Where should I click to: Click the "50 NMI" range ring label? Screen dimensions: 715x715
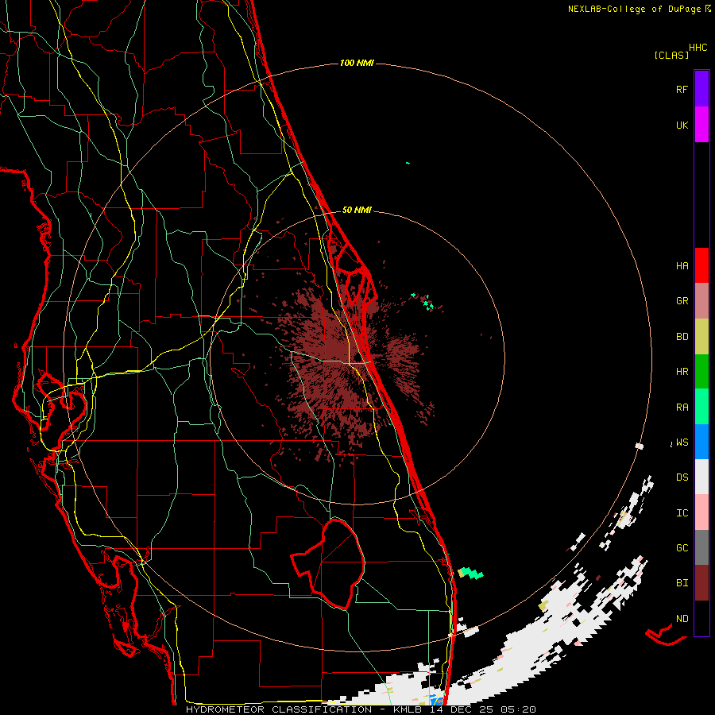tap(357, 210)
